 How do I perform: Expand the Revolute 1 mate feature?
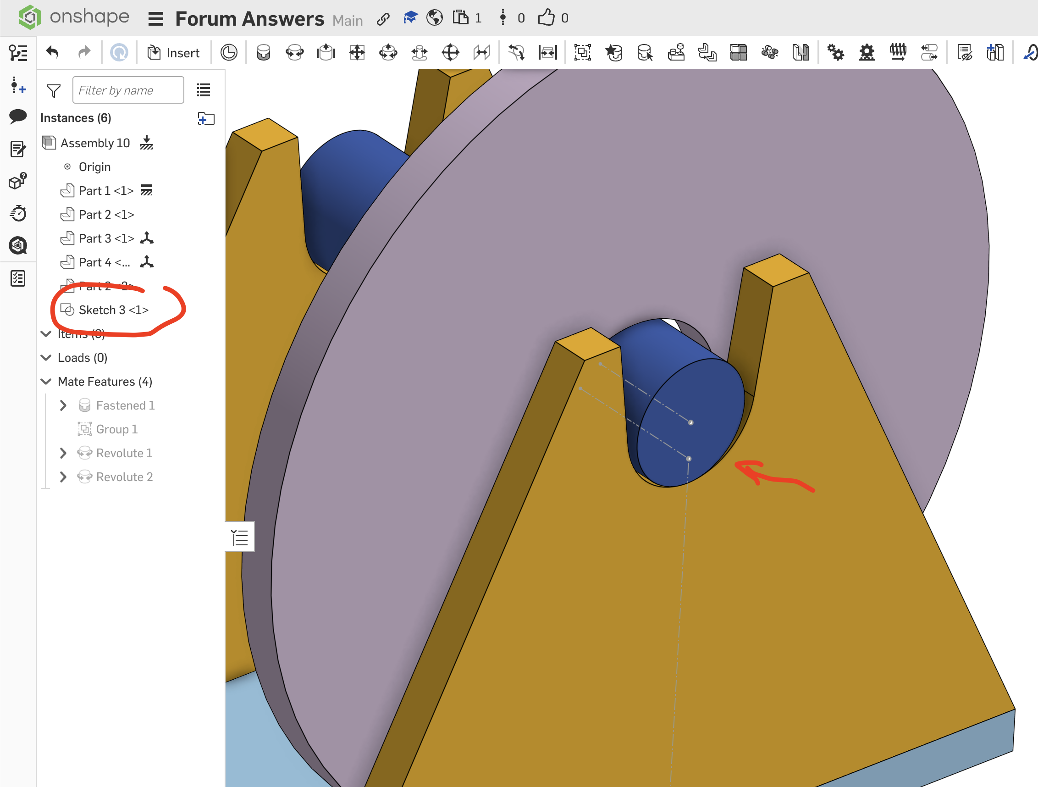(x=63, y=453)
